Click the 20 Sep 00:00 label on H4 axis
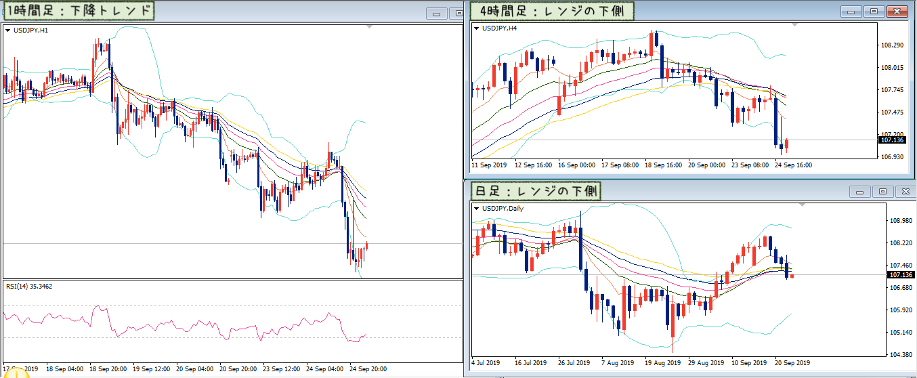917x378 pixels. 706,165
